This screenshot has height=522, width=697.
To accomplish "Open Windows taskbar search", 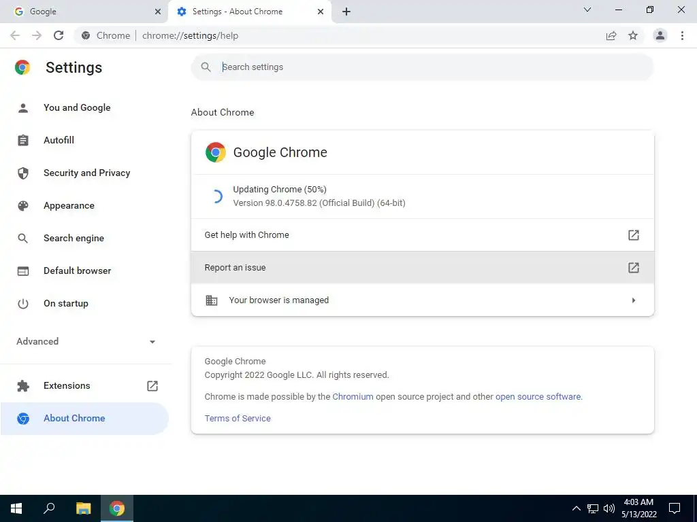I will [x=49, y=508].
